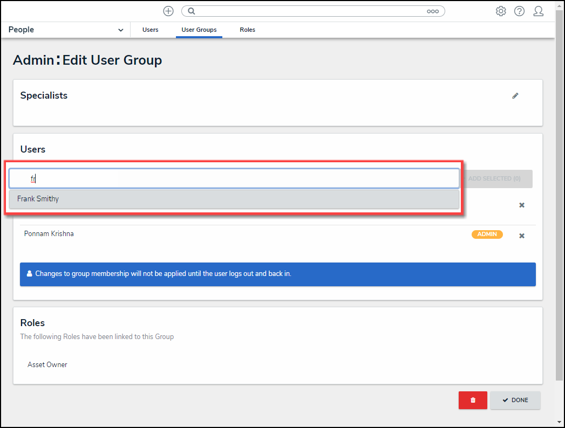Go to the Roles tab

pyautogui.click(x=248, y=30)
